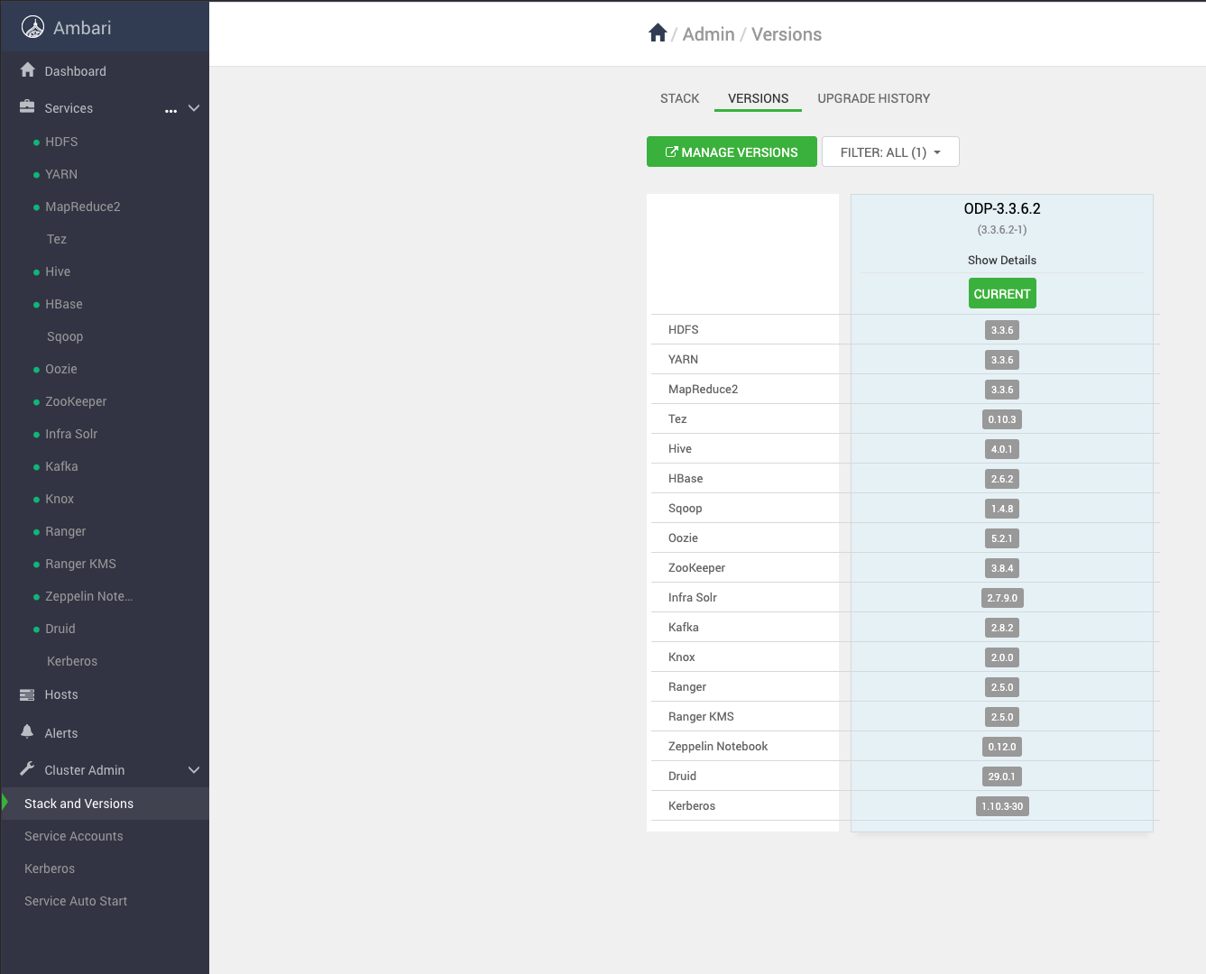This screenshot has height=974, width=1206.
Task: Click the HBase 2.6.2 version badge
Action: pyautogui.click(x=1002, y=479)
